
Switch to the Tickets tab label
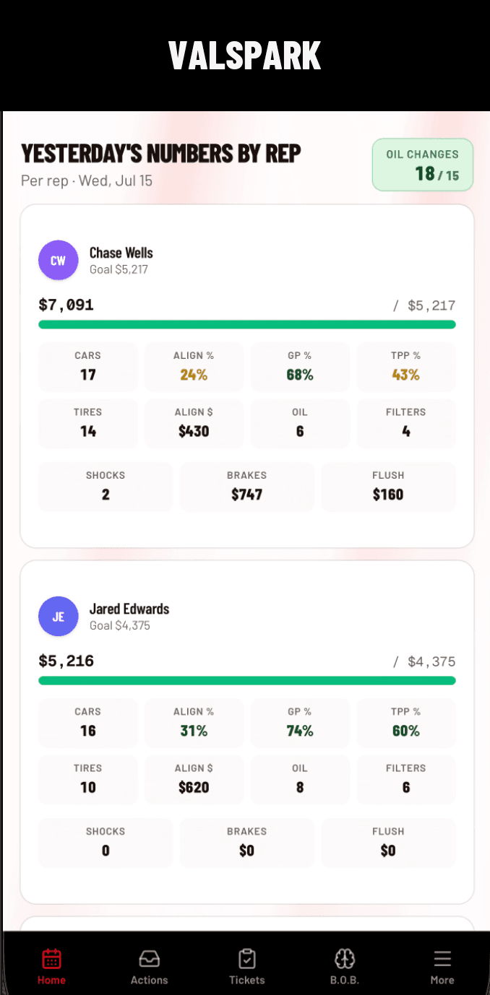click(247, 980)
